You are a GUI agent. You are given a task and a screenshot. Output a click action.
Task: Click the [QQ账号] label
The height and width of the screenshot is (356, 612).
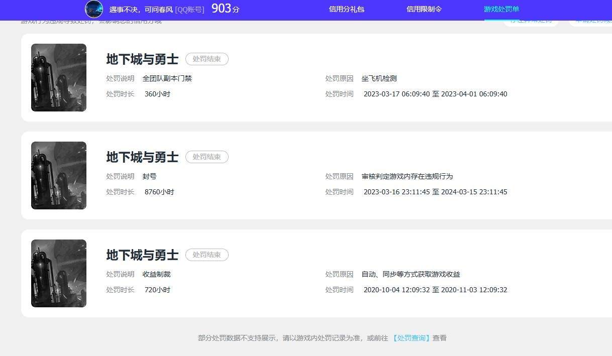(x=189, y=10)
